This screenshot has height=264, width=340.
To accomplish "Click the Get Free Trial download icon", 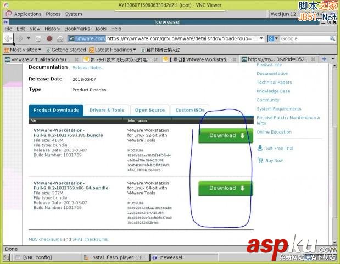I will [x=260, y=148].
